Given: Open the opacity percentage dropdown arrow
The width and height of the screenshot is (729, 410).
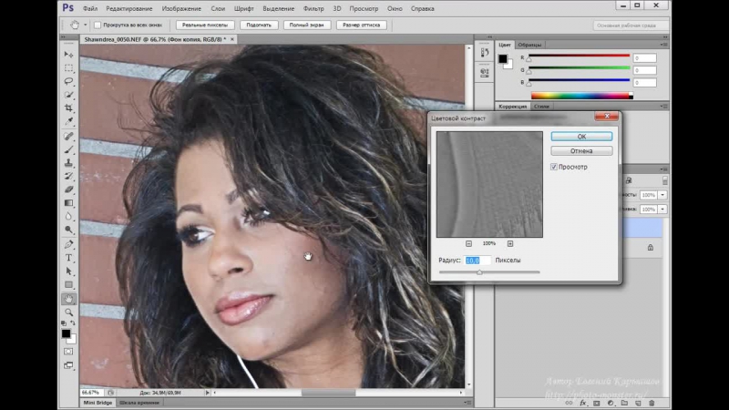Looking at the screenshot, I should pyautogui.click(x=662, y=195).
